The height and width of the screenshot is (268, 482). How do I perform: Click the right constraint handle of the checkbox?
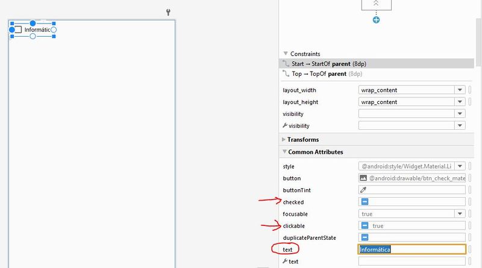tap(54, 29)
